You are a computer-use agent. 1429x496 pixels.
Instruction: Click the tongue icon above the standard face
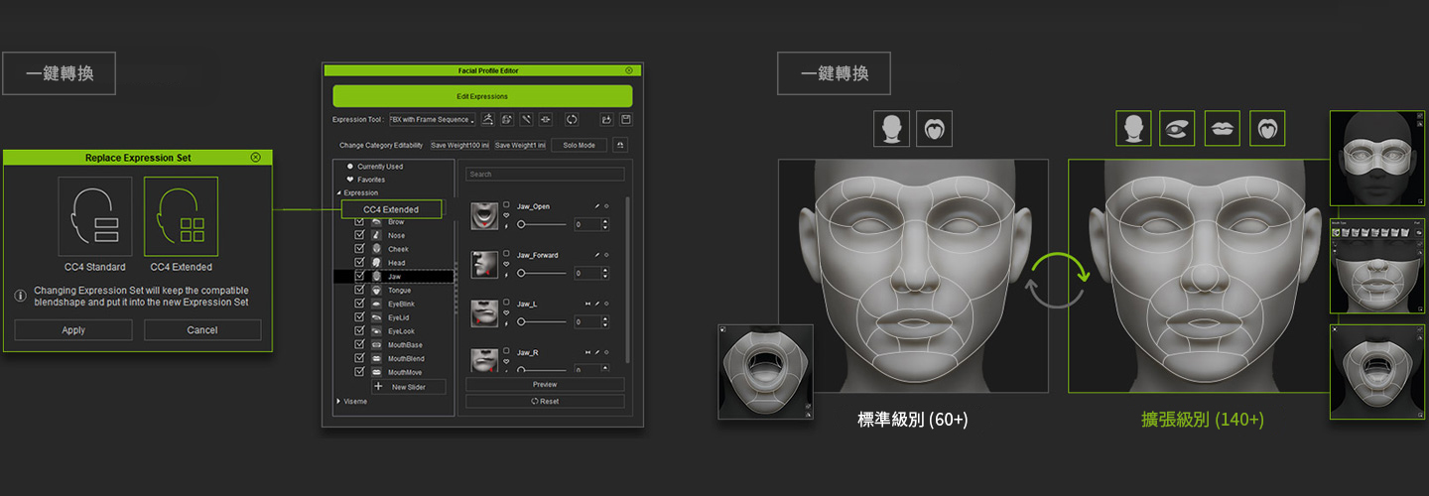click(934, 129)
